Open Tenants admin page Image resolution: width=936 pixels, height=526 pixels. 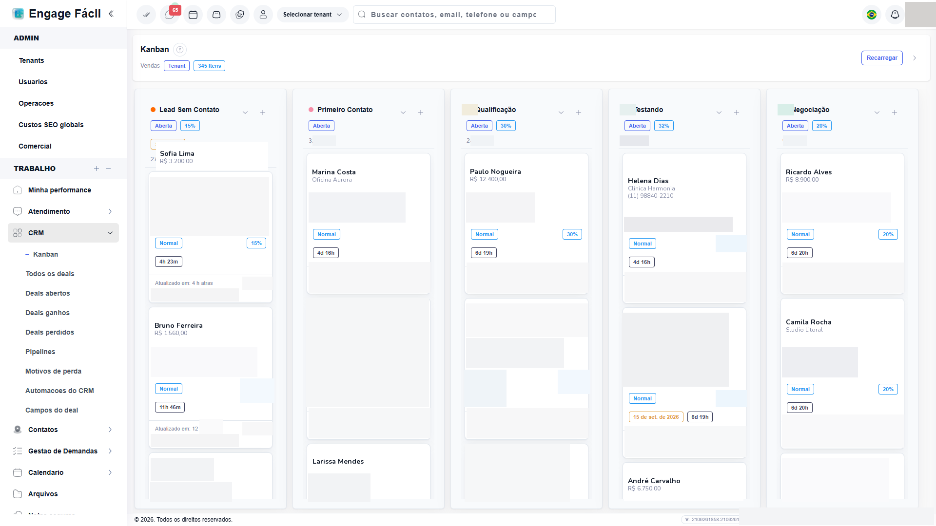[x=31, y=60]
